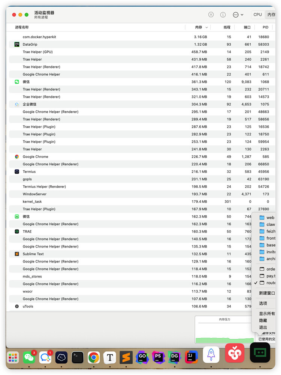Open Launchpad in the Dock

(13, 357)
